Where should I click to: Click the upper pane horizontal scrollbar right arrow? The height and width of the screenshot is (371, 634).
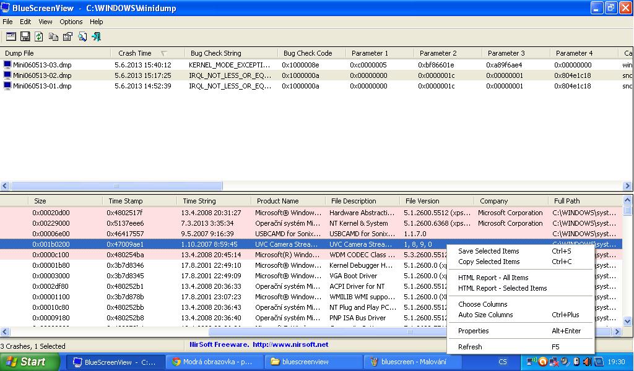point(628,185)
